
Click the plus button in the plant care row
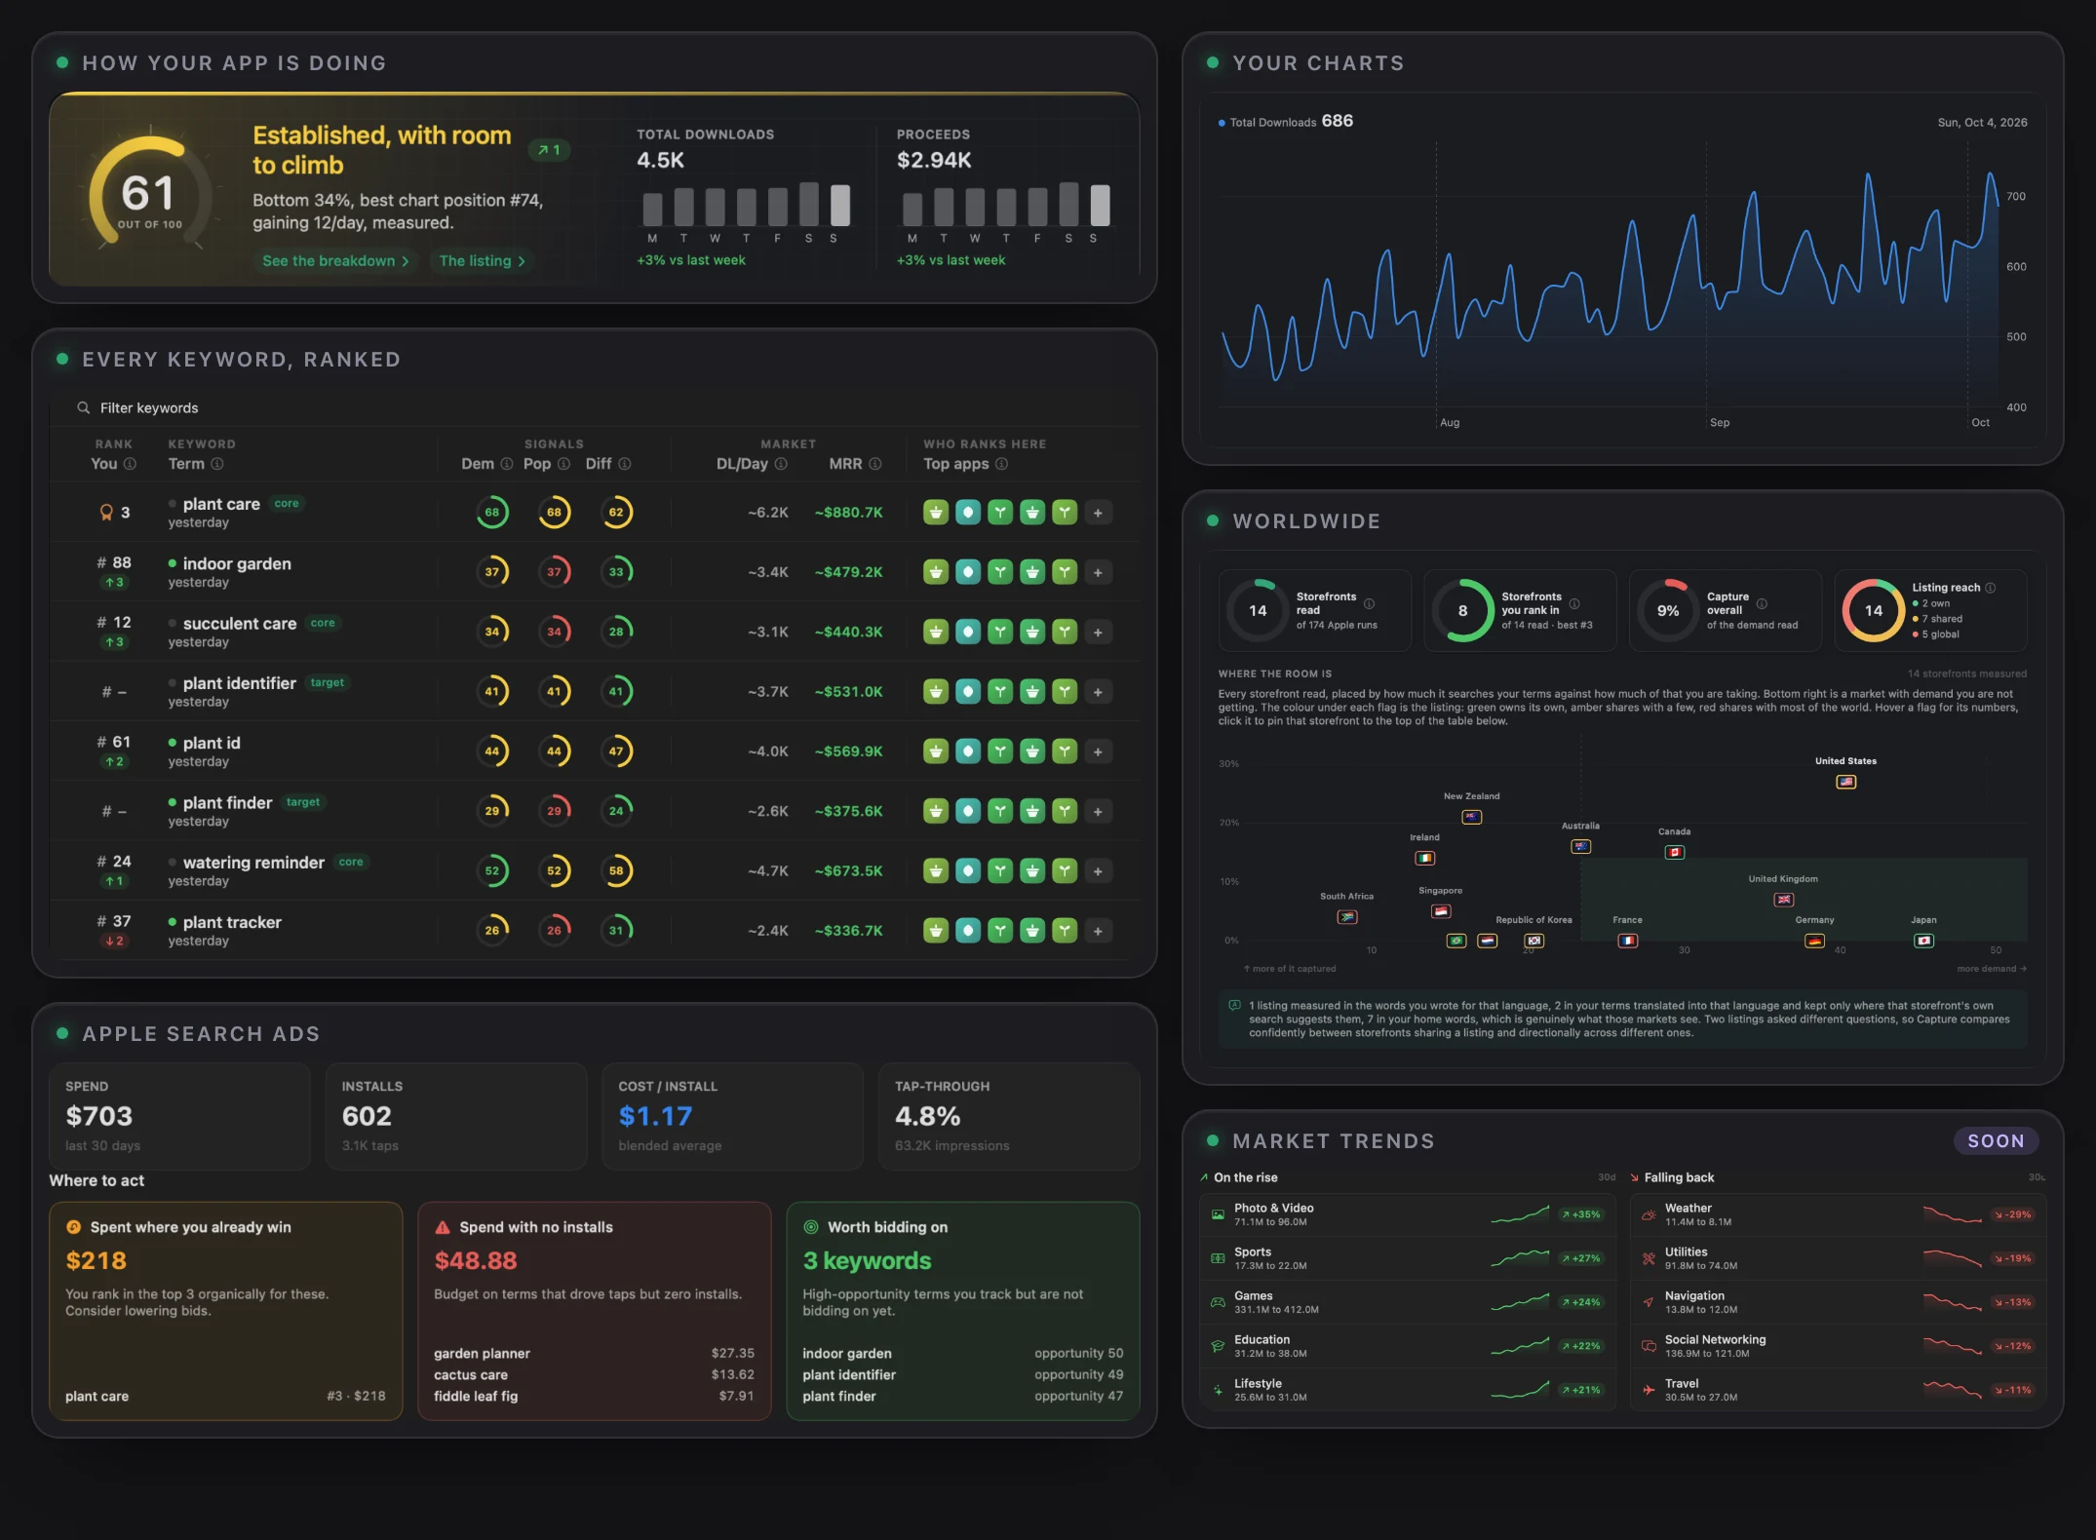coord(1098,513)
